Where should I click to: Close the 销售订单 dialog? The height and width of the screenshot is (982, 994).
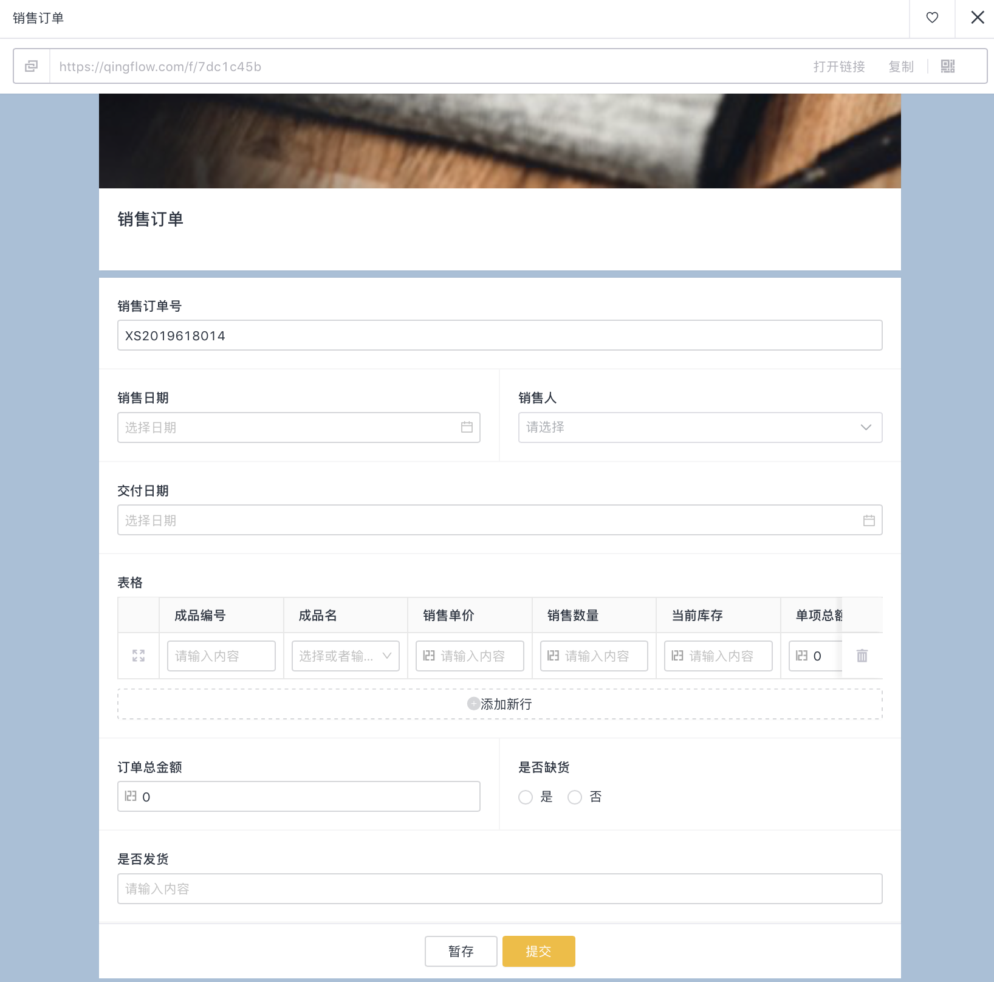(977, 18)
